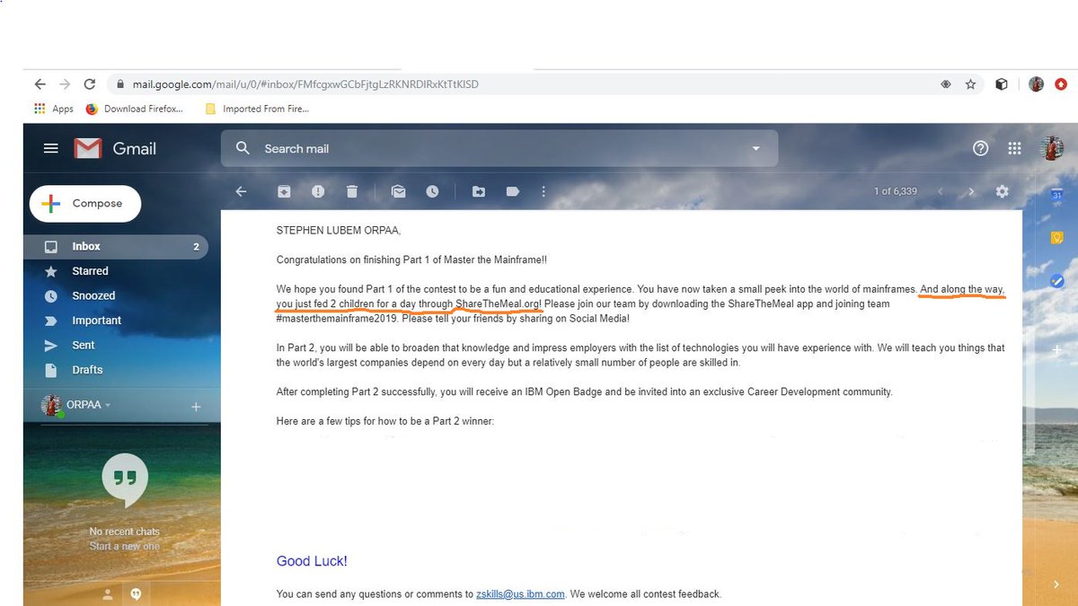Viewport: 1078px width, 606px height.
Task: Get add-ons plus icon in side panel
Action: pos(1057,350)
